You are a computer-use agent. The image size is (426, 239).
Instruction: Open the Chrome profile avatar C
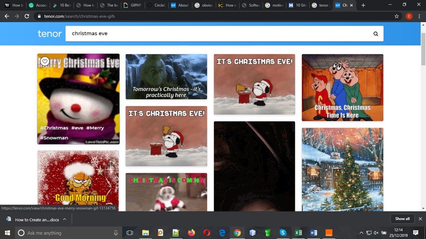coord(409,16)
